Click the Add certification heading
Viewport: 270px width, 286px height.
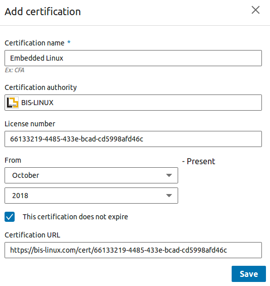42,12
